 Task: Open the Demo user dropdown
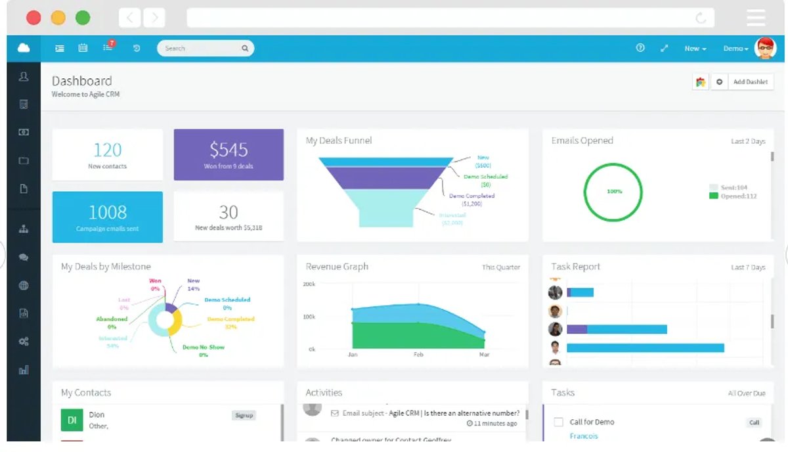(x=735, y=49)
